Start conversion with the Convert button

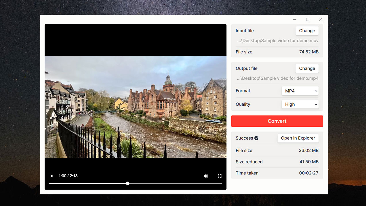pos(277,121)
